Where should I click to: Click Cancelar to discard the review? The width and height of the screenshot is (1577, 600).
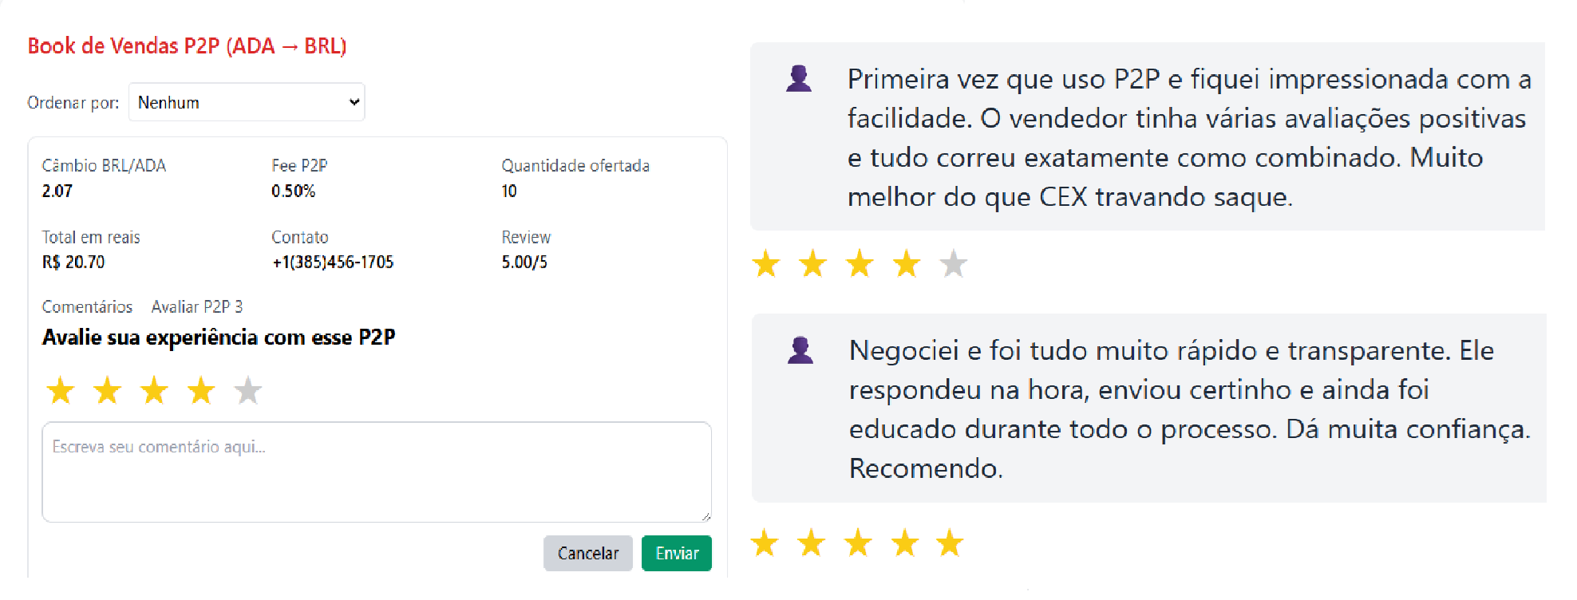point(588,553)
